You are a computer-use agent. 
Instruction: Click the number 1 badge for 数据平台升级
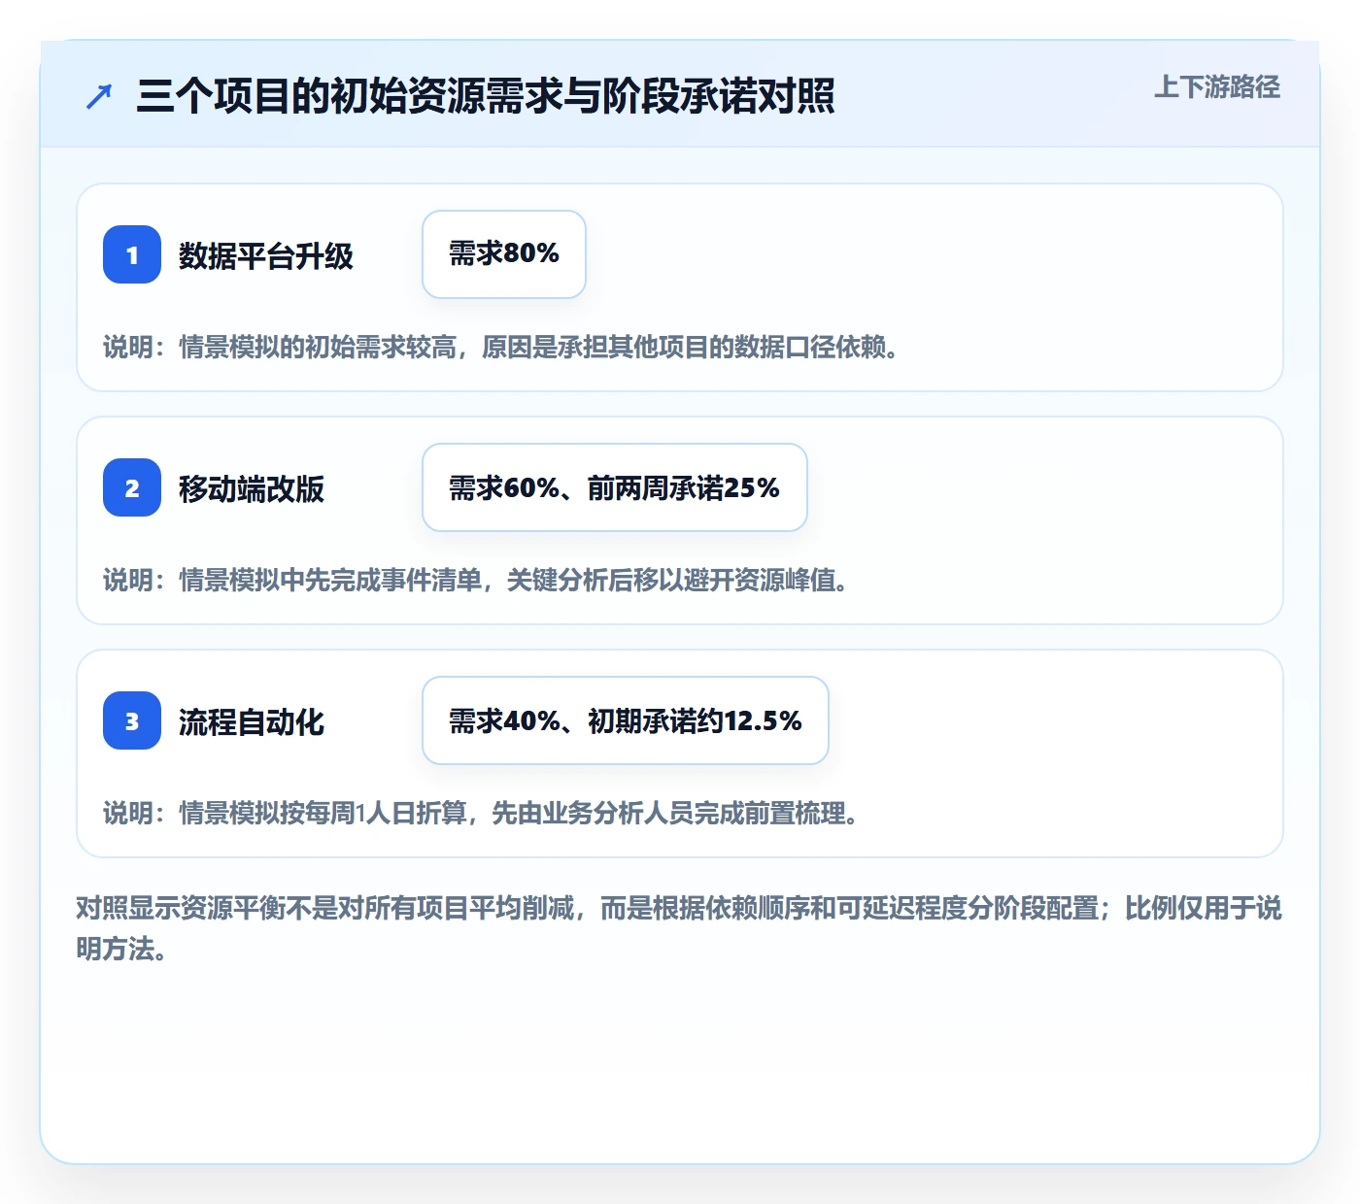(132, 254)
